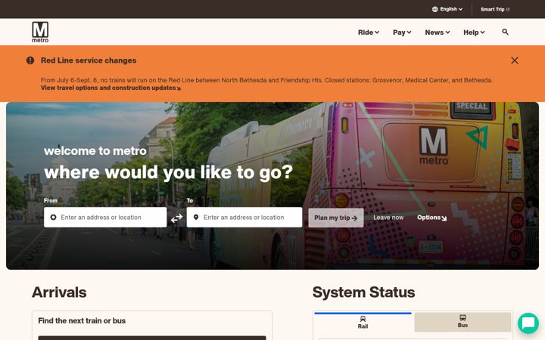Viewport: 545px width, 340px height.
Task: Focus the From address input field
Action: click(x=105, y=217)
